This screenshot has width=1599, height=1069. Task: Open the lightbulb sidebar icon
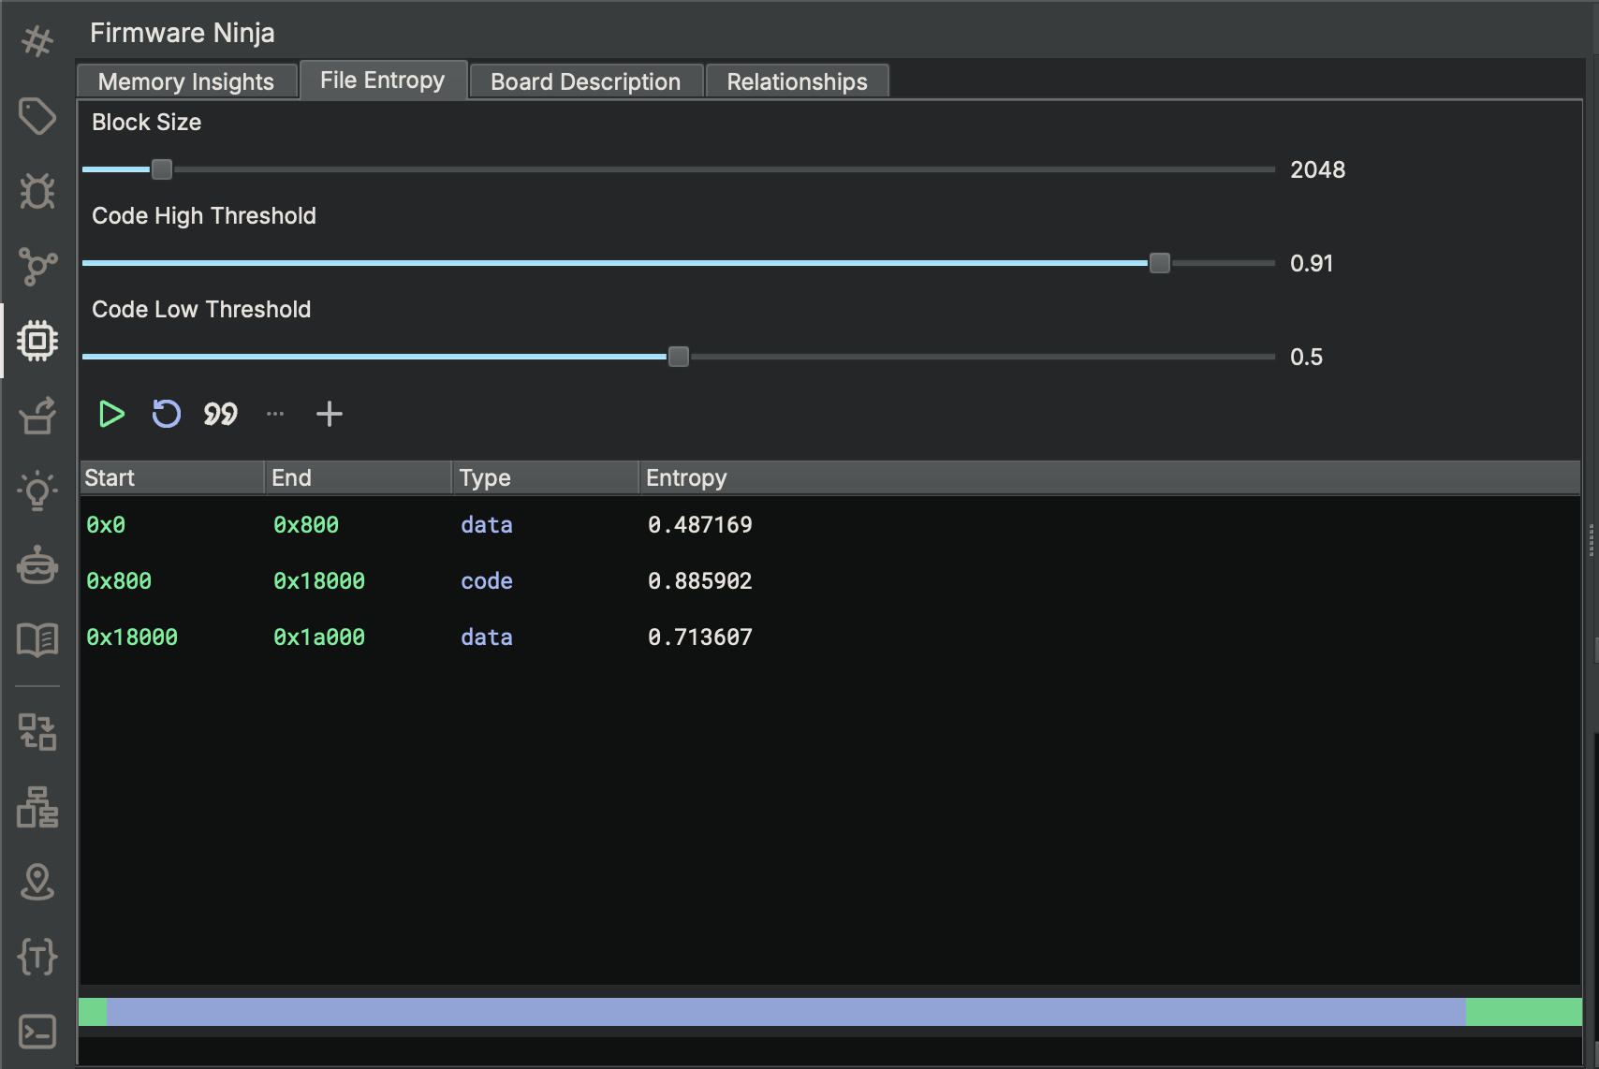37,490
